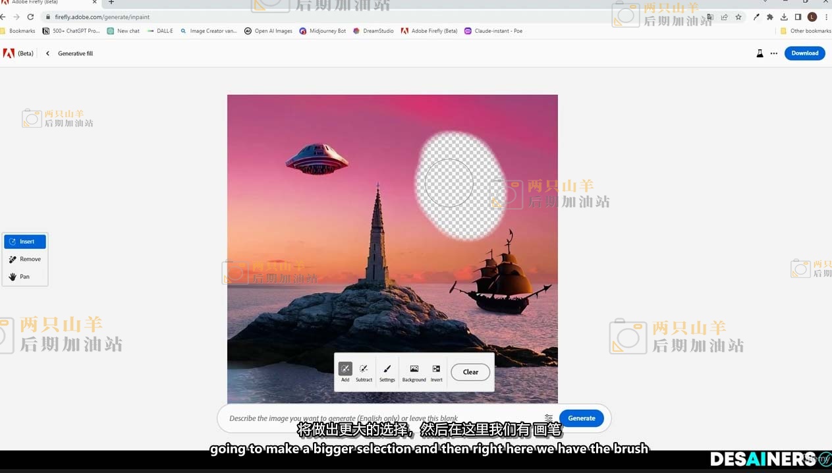Bookmark this page with the star icon
This screenshot has height=473, width=832.
[x=738, y=17]
